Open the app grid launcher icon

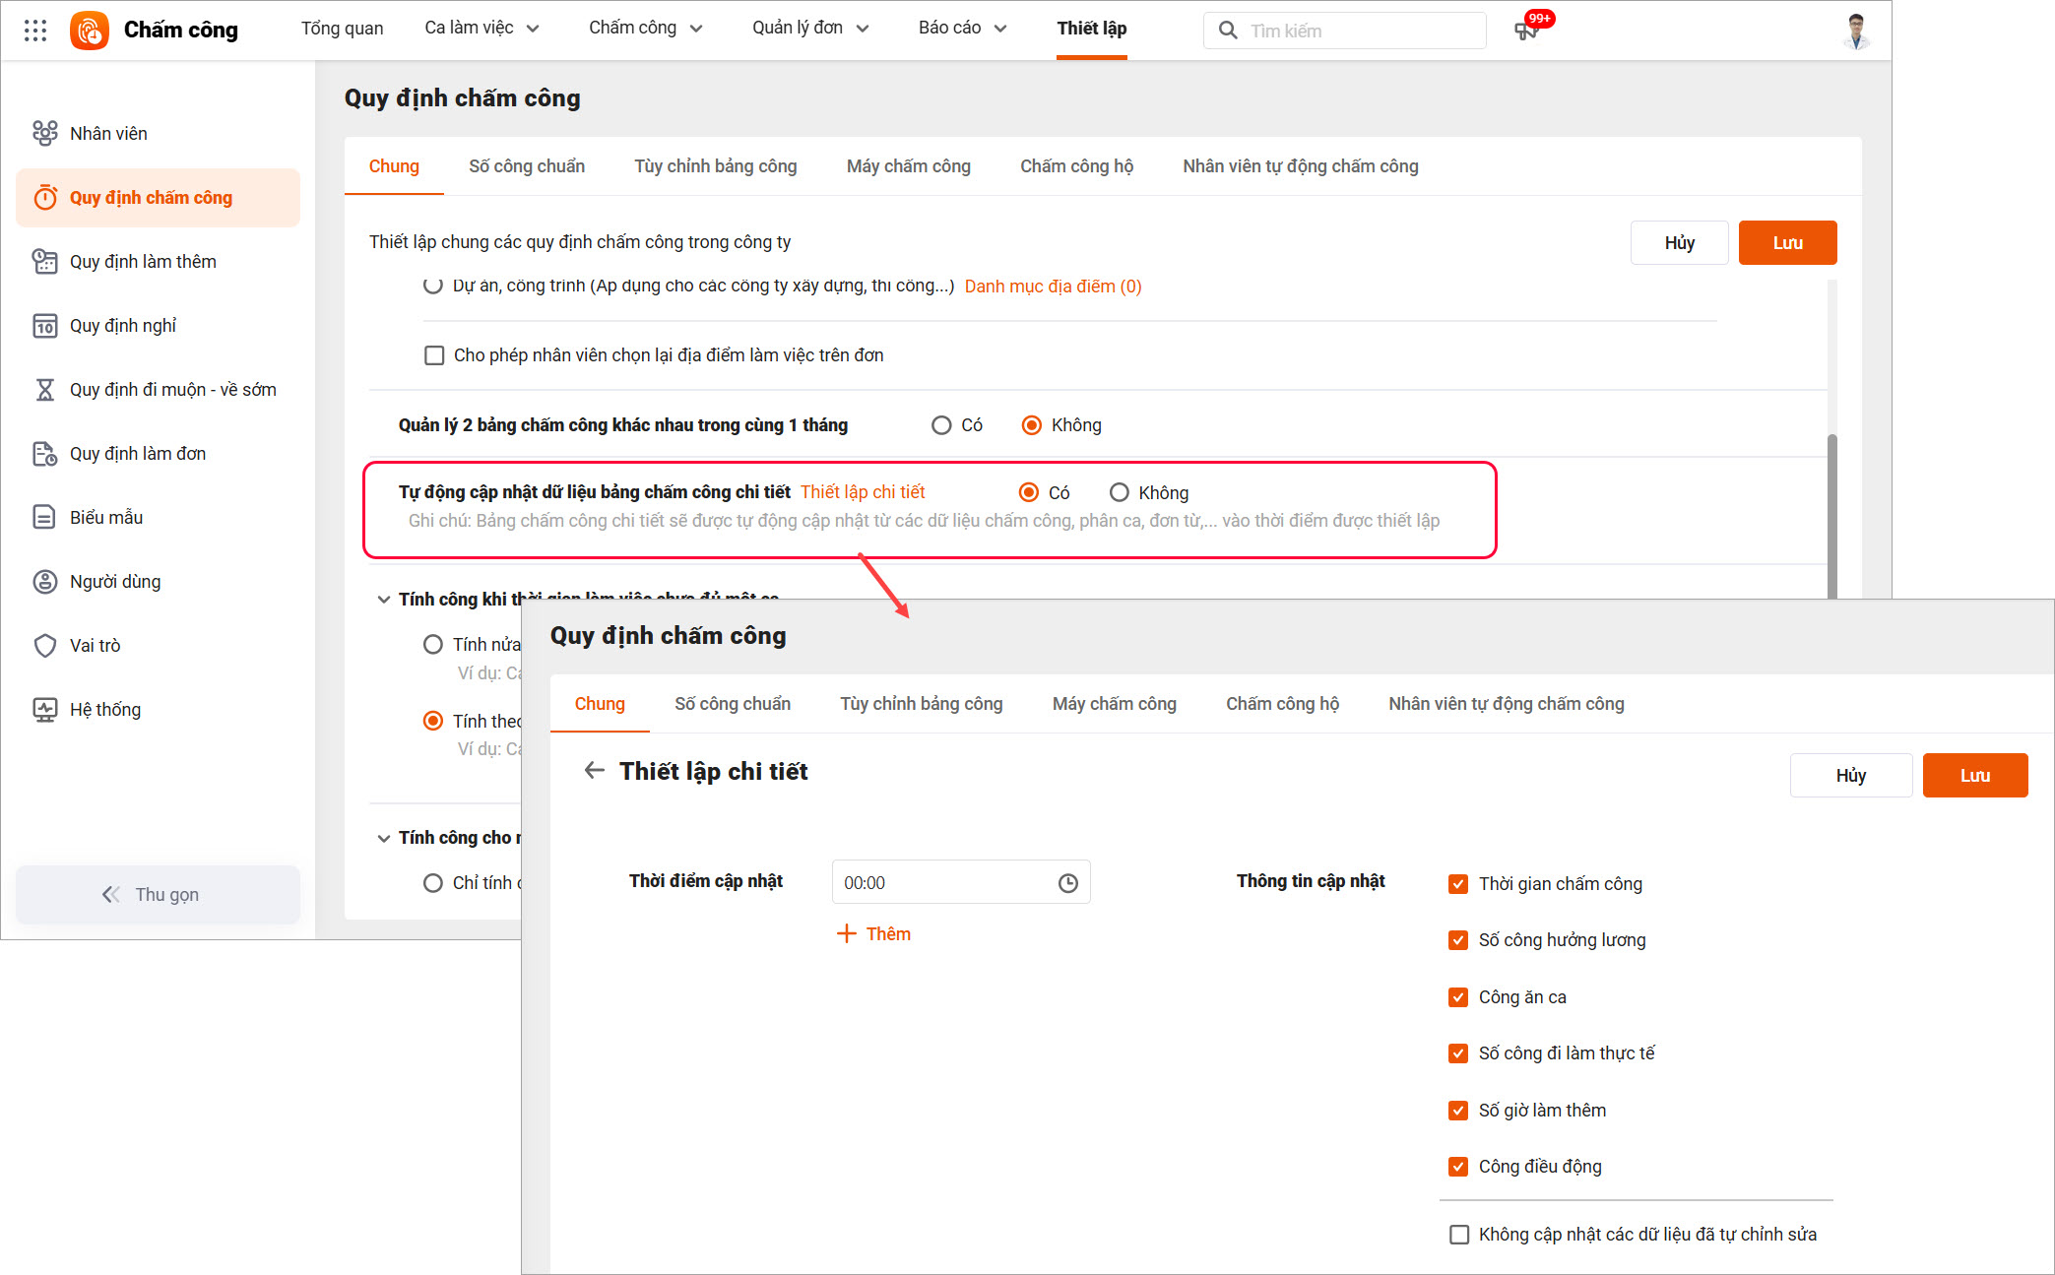pos(35,31)
